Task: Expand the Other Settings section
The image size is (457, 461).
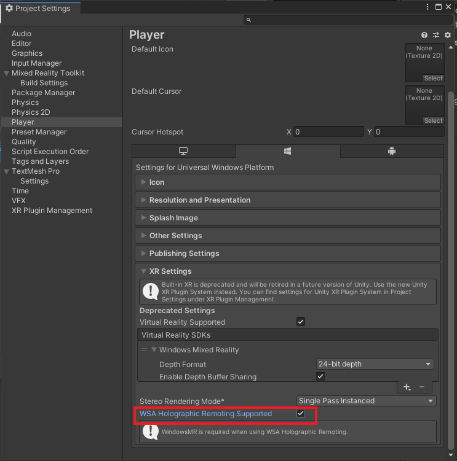Action: coord(288,236)
